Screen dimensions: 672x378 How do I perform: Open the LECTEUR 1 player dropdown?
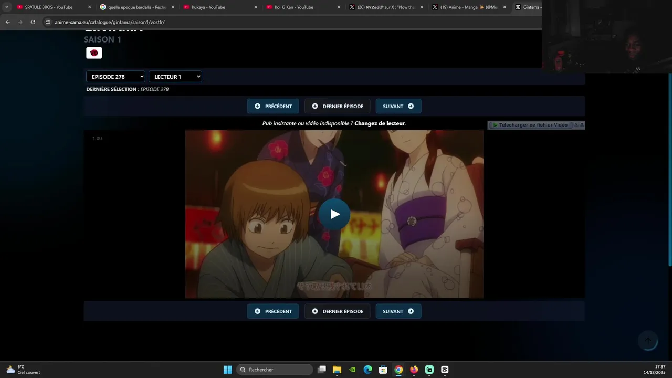click(175, 77)
